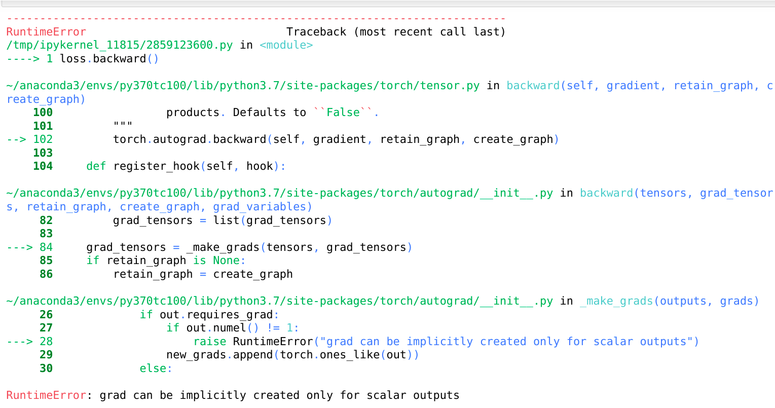Click the 'if out.requires_grad:' line
The width and height of the screenshot is (775, 408).
209,315
